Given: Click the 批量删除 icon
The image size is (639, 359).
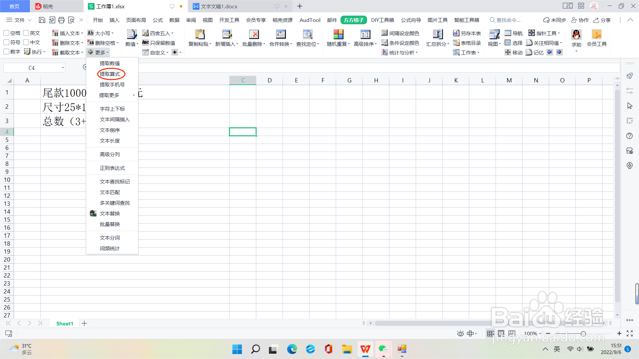Looking at the screenshot, I should coord(254,35).
